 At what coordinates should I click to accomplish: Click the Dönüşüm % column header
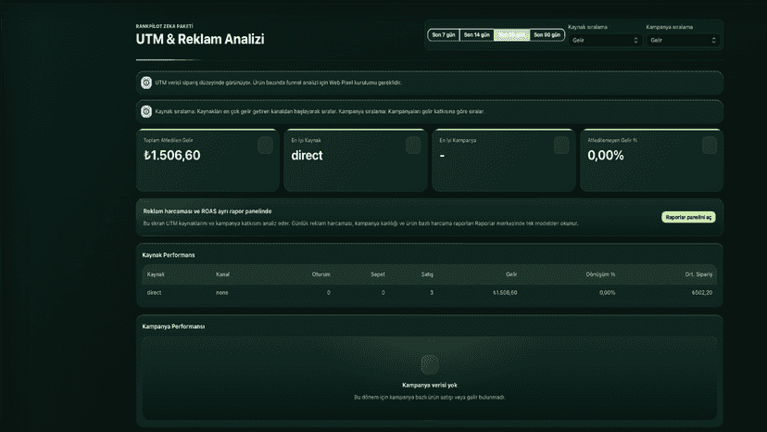(600, 274)
